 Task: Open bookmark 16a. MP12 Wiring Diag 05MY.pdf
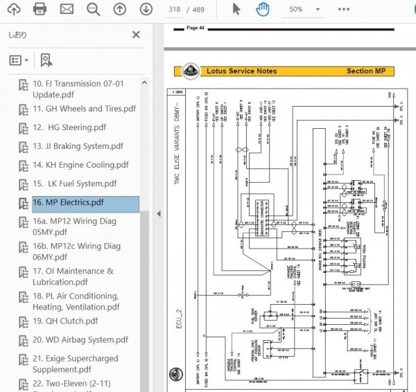click(74, 226)
